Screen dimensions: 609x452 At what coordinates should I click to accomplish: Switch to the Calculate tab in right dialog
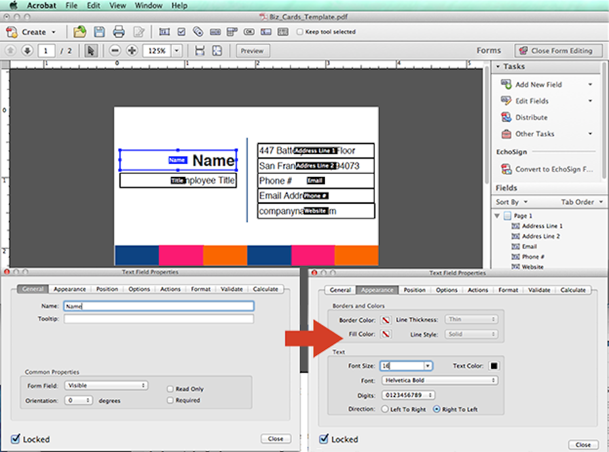pyautogui.click(x=572, y=290)
